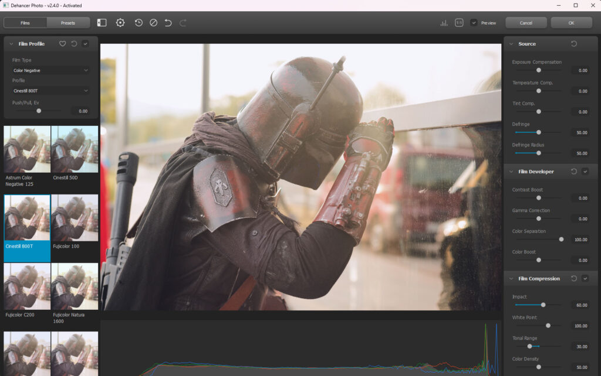The height and width of the screenshot is (376, 601).
Task: Adjust the Defringe slider handle
Action: 539,132
